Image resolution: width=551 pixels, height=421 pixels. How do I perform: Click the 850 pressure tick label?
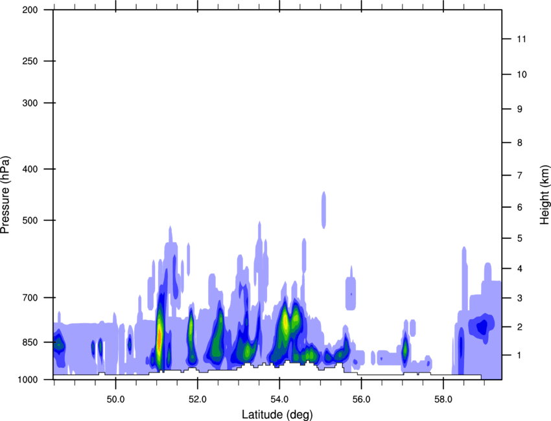pyautogui.click(x=30, y=342)
